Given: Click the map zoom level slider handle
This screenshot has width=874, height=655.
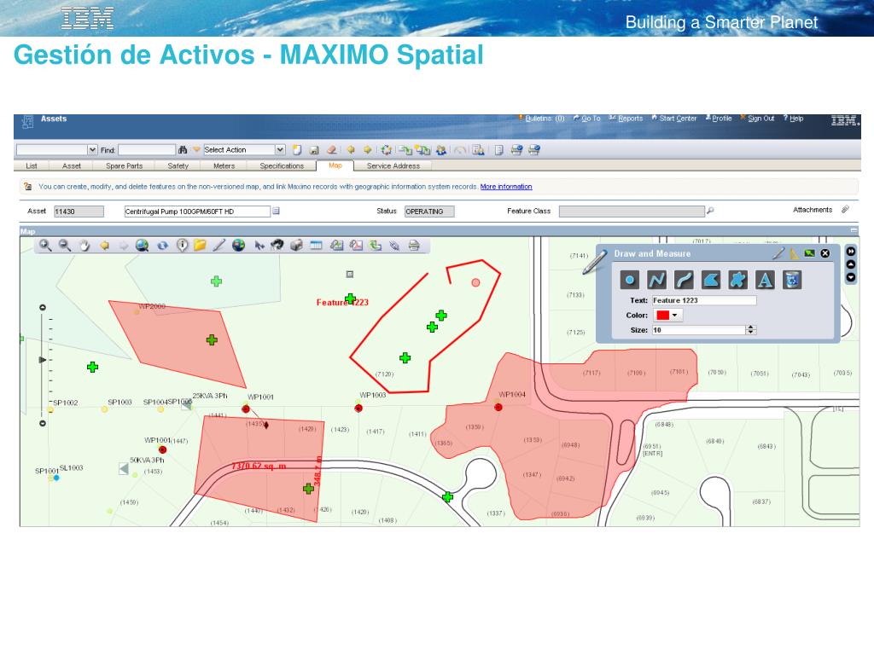Looking at the screenshot, I should pos(43,360).
